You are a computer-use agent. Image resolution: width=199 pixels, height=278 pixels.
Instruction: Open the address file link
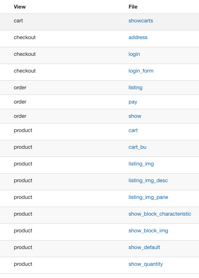pyautogui.click(x=138, y=38)
